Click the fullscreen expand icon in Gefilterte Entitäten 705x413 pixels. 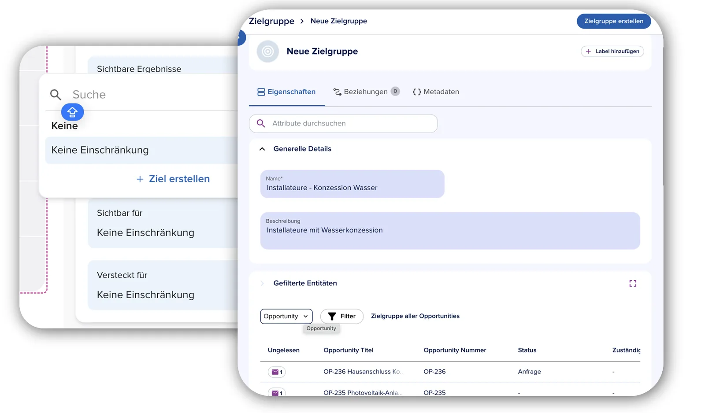point(633,284)
